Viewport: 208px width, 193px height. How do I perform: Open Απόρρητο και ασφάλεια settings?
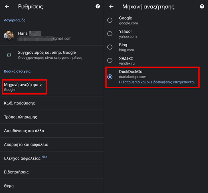click(x=52, y=144)
